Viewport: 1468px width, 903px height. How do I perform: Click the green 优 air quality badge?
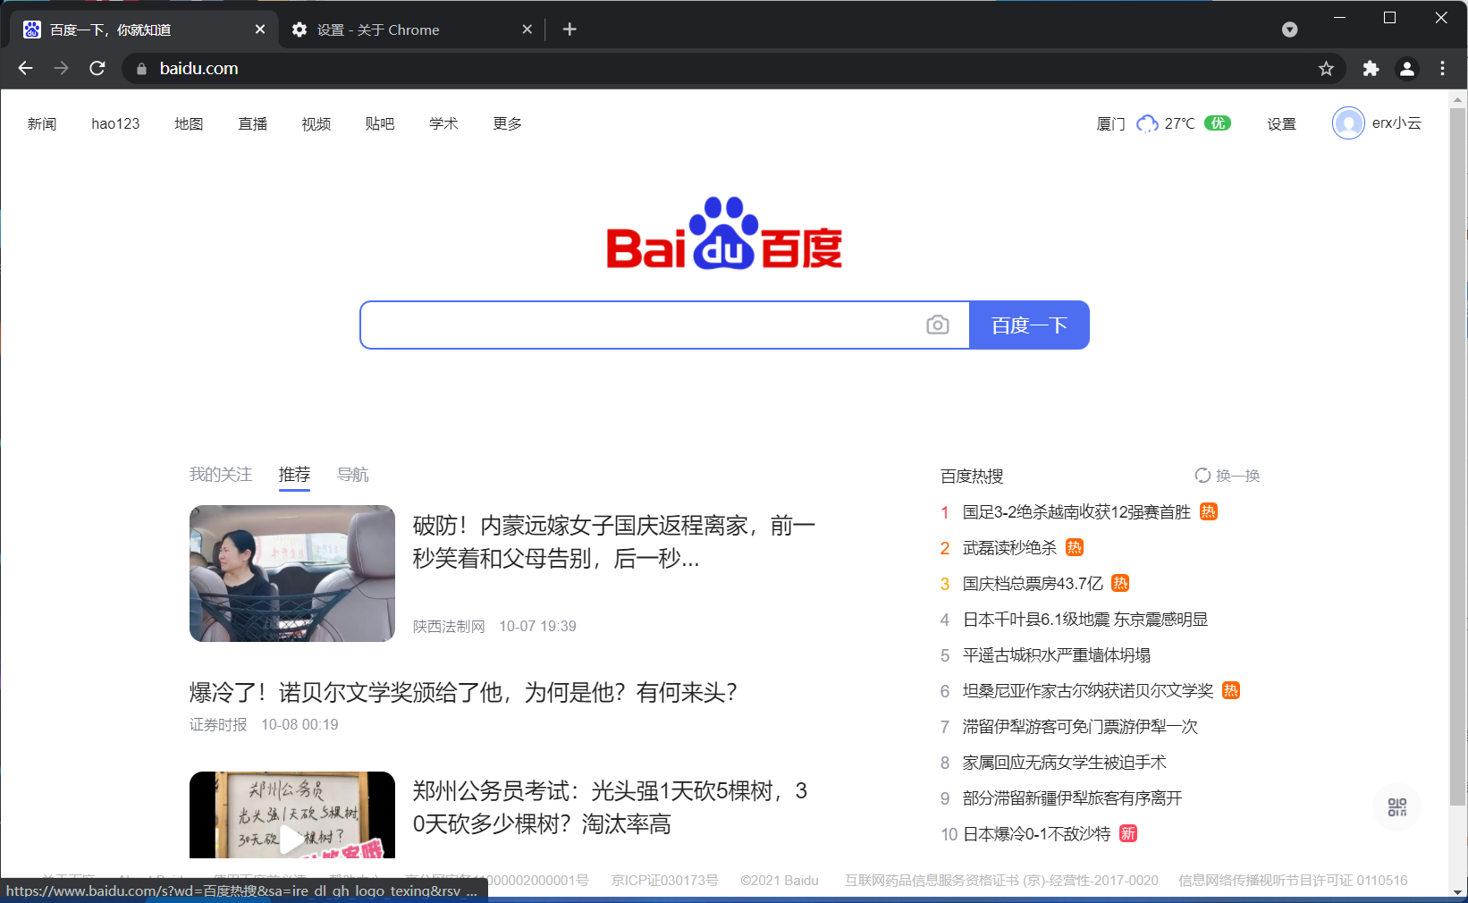pyautogui.click(x=1217, y=123)
